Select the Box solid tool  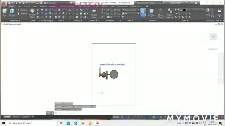[x=5, y=12]
